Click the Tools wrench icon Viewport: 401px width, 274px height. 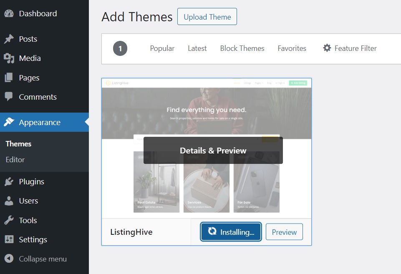(x=9, y=221)
